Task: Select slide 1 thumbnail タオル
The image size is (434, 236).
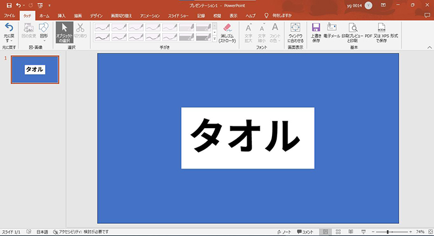Action: tap(35, 70)
